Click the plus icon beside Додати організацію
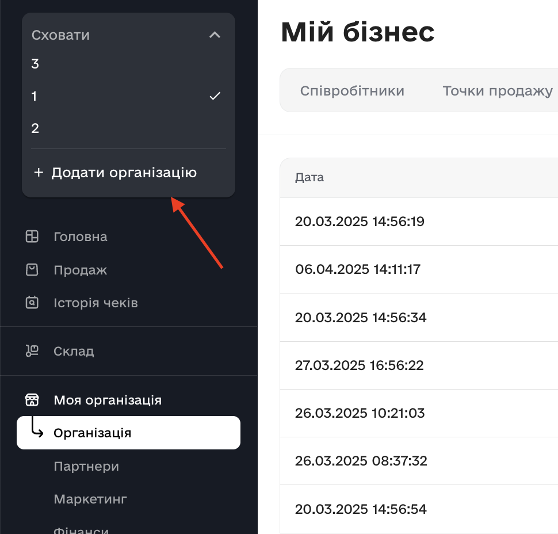This screenshot has height=534, width=558. (x=39, y=173)
